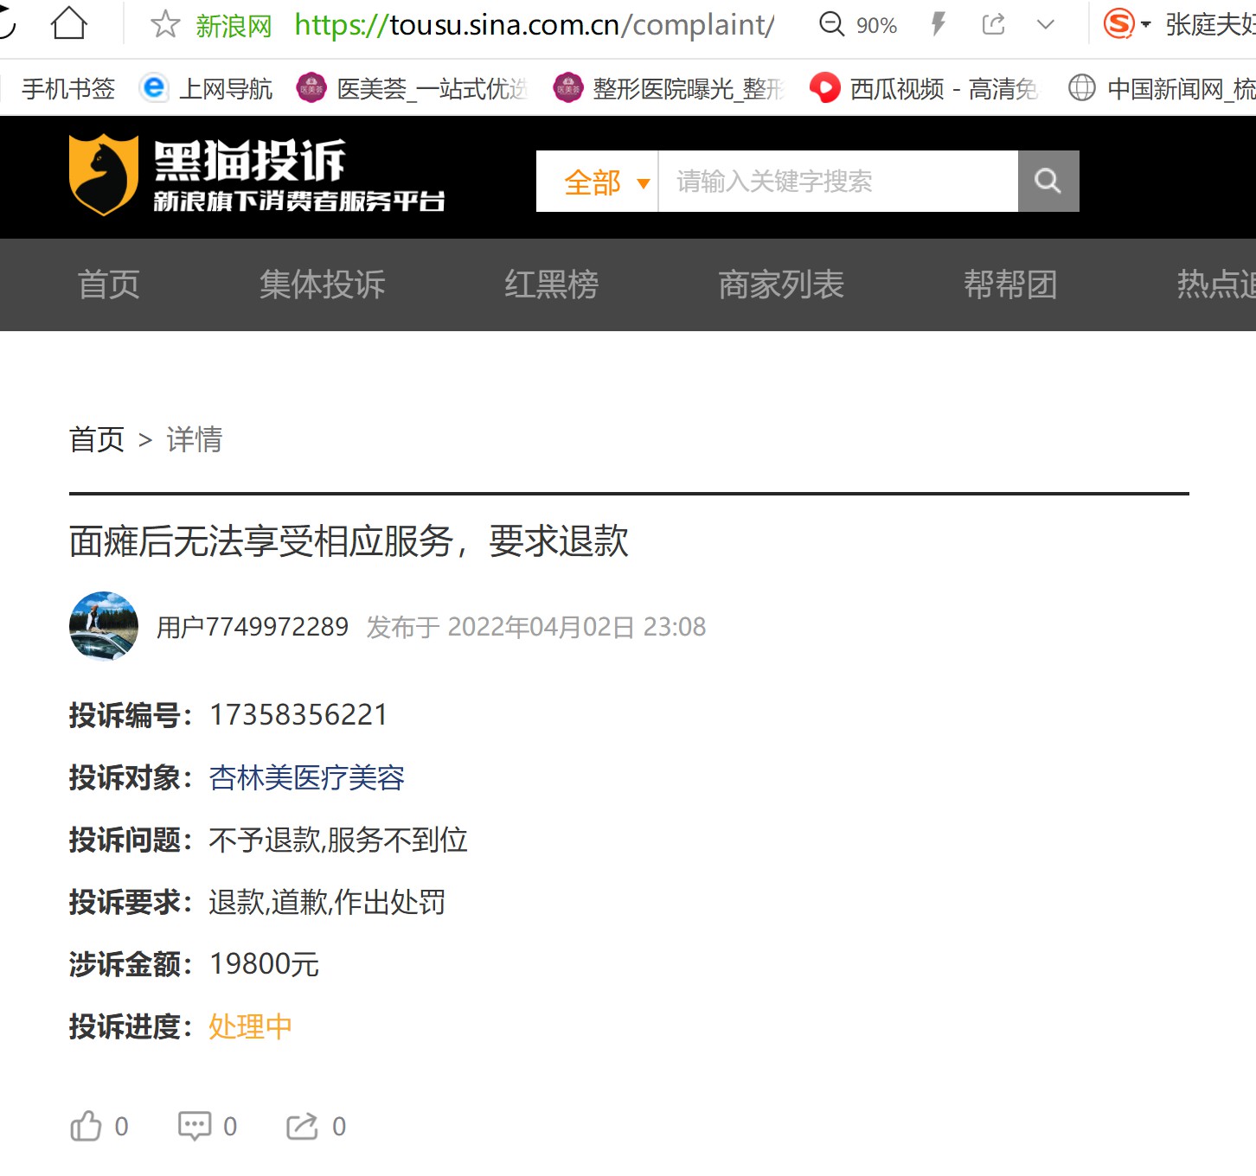The width and height of the screenshot is (1256, 1176).
Task: Click the 退款,道歉,作出处罚 request text
Action: click(x=327, y=902)
